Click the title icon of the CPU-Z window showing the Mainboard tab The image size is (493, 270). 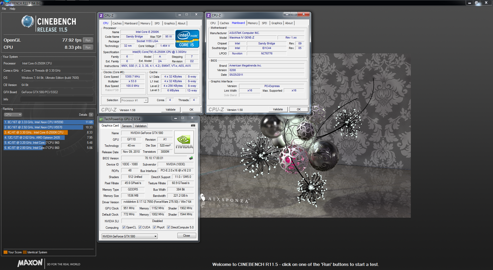pyautogui.click(x=208, y=15)
